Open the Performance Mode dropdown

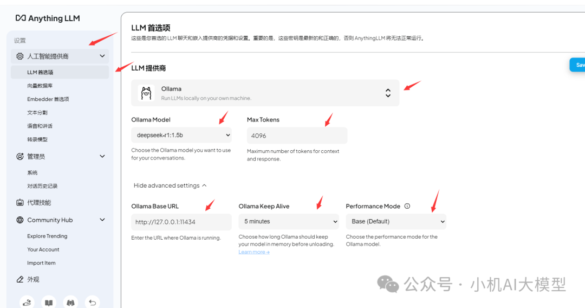[x=396, y=221]
